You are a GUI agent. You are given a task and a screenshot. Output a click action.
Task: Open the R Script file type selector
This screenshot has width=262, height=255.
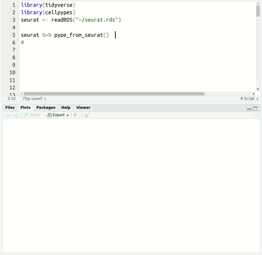point(249,99)
